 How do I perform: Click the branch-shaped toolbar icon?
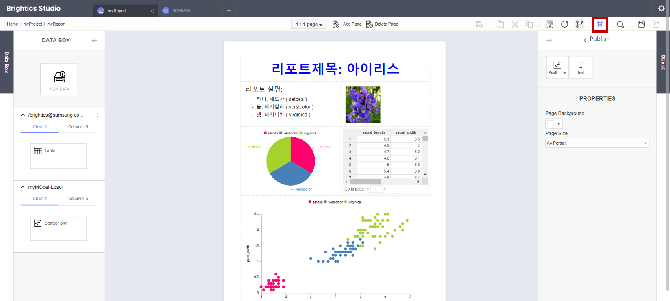[x=579, y=24]
